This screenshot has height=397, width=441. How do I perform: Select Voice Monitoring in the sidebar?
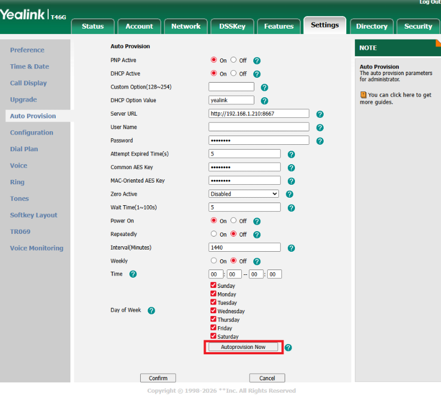36,248
